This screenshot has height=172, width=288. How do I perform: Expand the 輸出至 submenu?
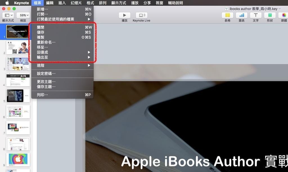point(62,57)
